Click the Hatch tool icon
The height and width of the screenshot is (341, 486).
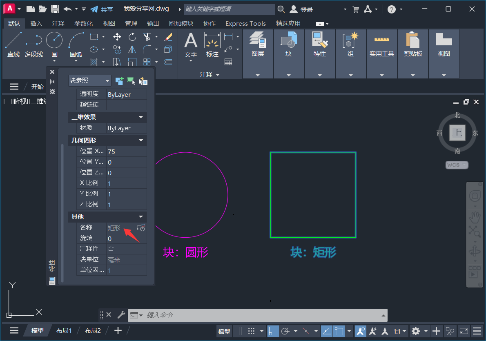tap(94, 62)
